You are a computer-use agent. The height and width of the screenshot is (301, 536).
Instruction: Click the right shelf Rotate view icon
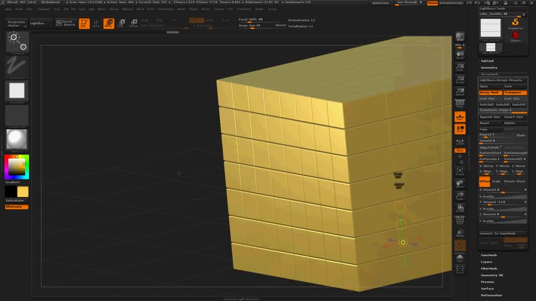(460, 208)
